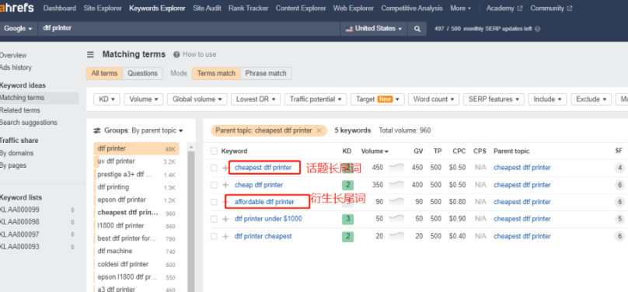The height and width of the screenshot is (292, 628).
Task: Open the Word count filter dropdown
Action: [434, 99]
